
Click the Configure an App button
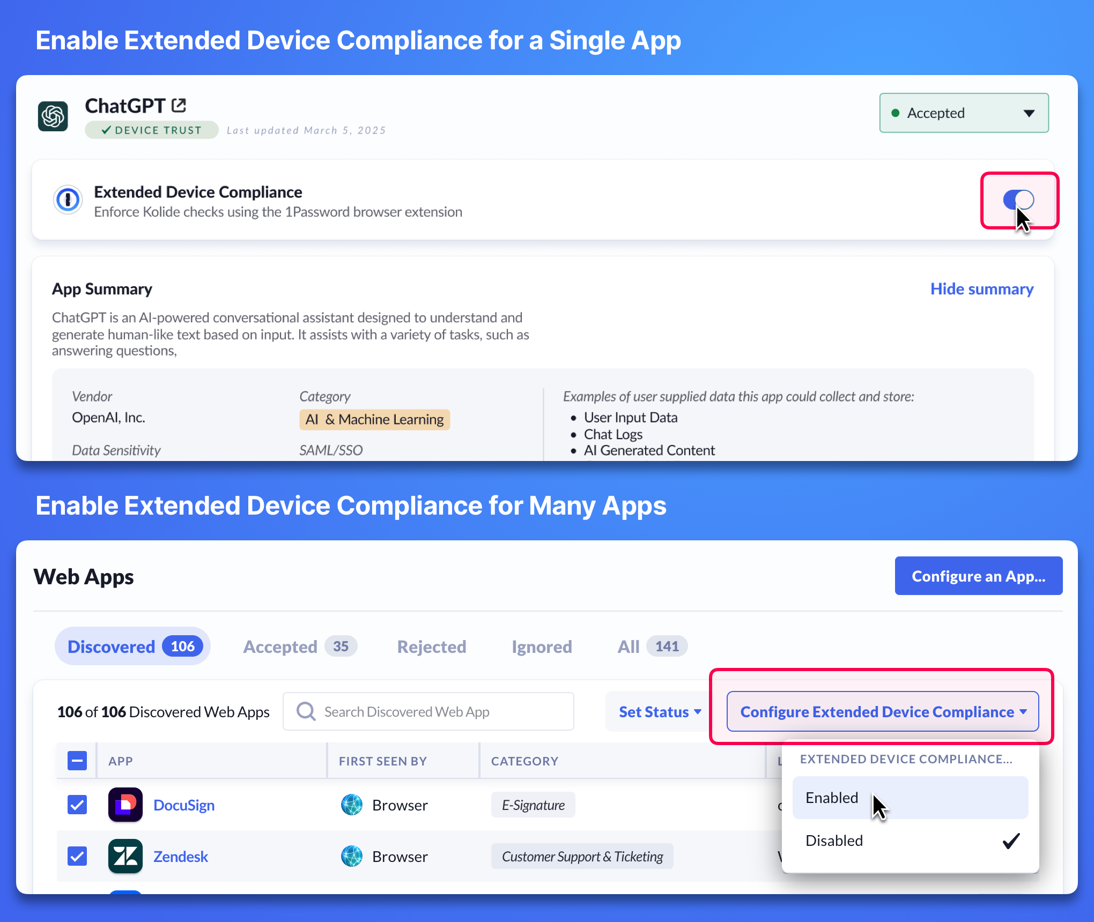tap(978, 576)
